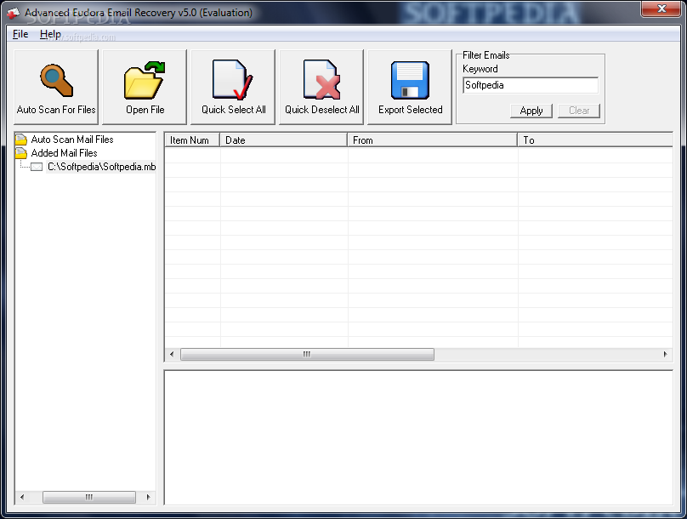
Task: Open the File menu
Action: [20, 34]
